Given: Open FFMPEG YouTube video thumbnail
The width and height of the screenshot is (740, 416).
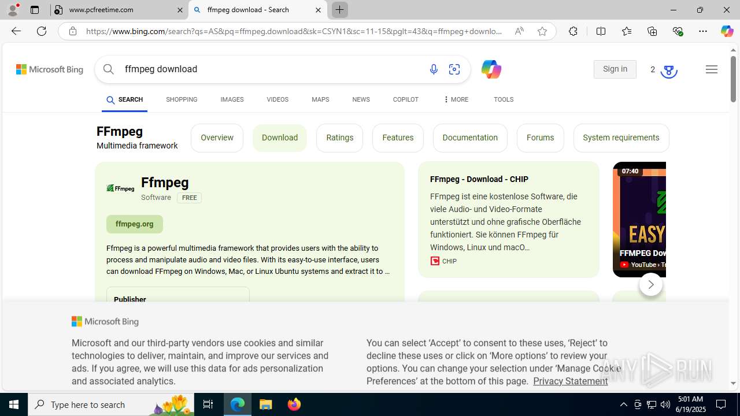Looking at the screenshot, I should point(639,220).
